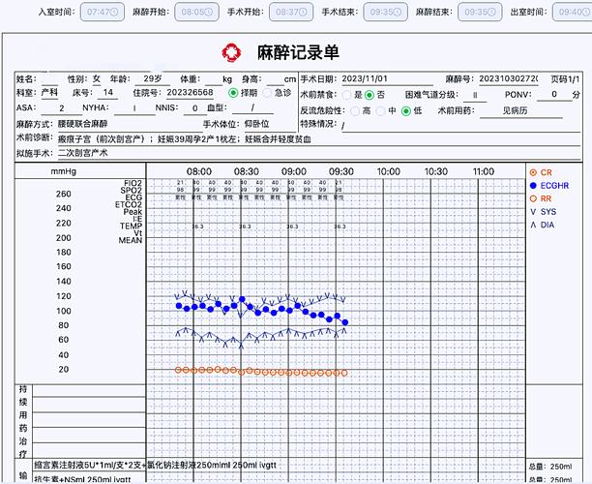Open the 麻醉结束 time field 09:35
This screenshot has width=592, height=484.
click(x=480, y=12)
